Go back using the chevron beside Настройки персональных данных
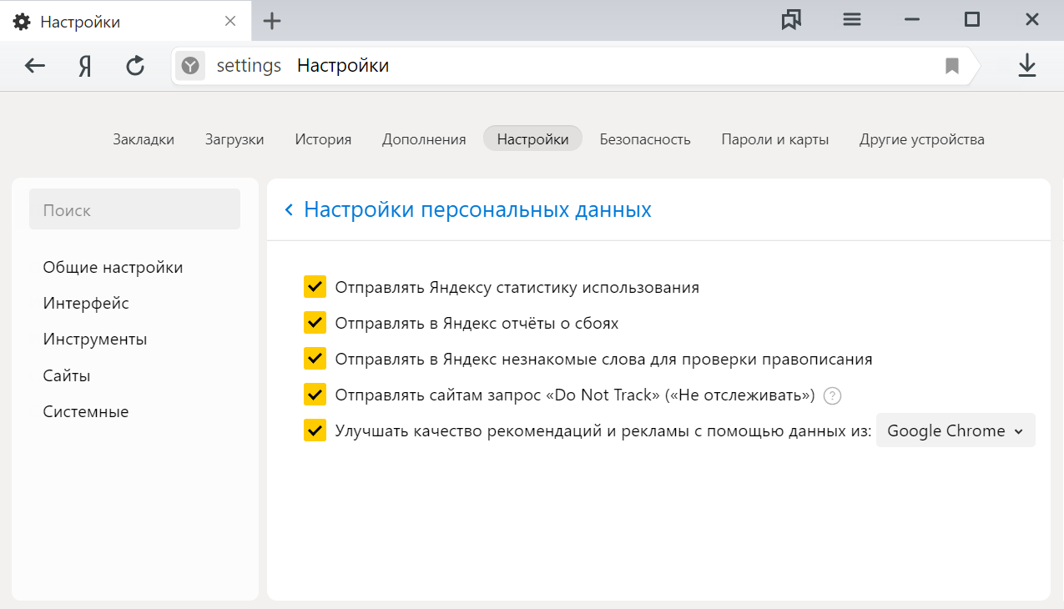 coord(289,209)
